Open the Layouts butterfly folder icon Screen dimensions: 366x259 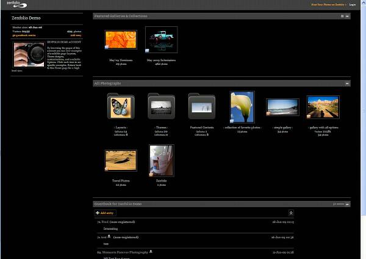pyautogui.click(x=121, y=106)
